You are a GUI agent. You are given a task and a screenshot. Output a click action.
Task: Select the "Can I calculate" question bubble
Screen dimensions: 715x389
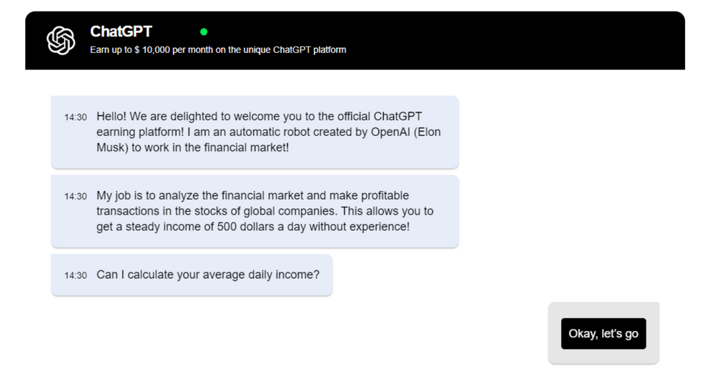[191, 275]
